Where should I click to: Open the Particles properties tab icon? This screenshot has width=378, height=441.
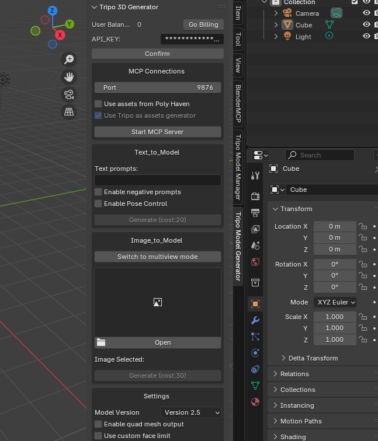pos(255,337)
